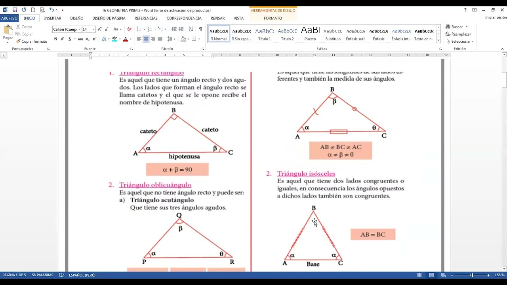
Task: Toggle bold (N) formatting
Action: pos(55,39)
